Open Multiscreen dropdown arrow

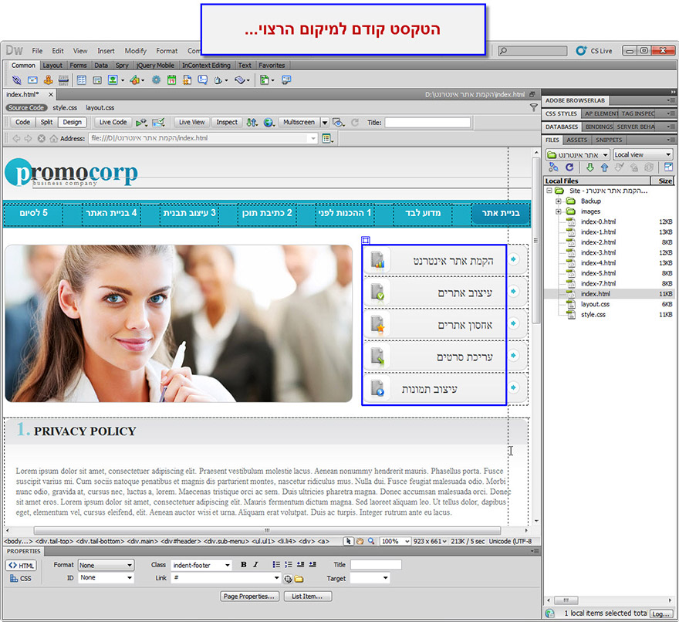pyautogui.click(x=325, y=123)
